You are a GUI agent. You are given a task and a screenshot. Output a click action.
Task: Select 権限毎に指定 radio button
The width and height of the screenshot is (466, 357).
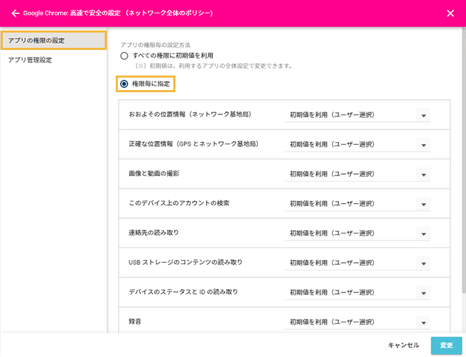[x=124, y=84]
